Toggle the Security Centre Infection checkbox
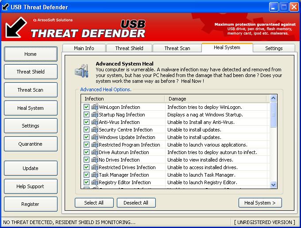The height and width of the screenshot is (228, 301). pyautogui.click(x=86, y=129)
